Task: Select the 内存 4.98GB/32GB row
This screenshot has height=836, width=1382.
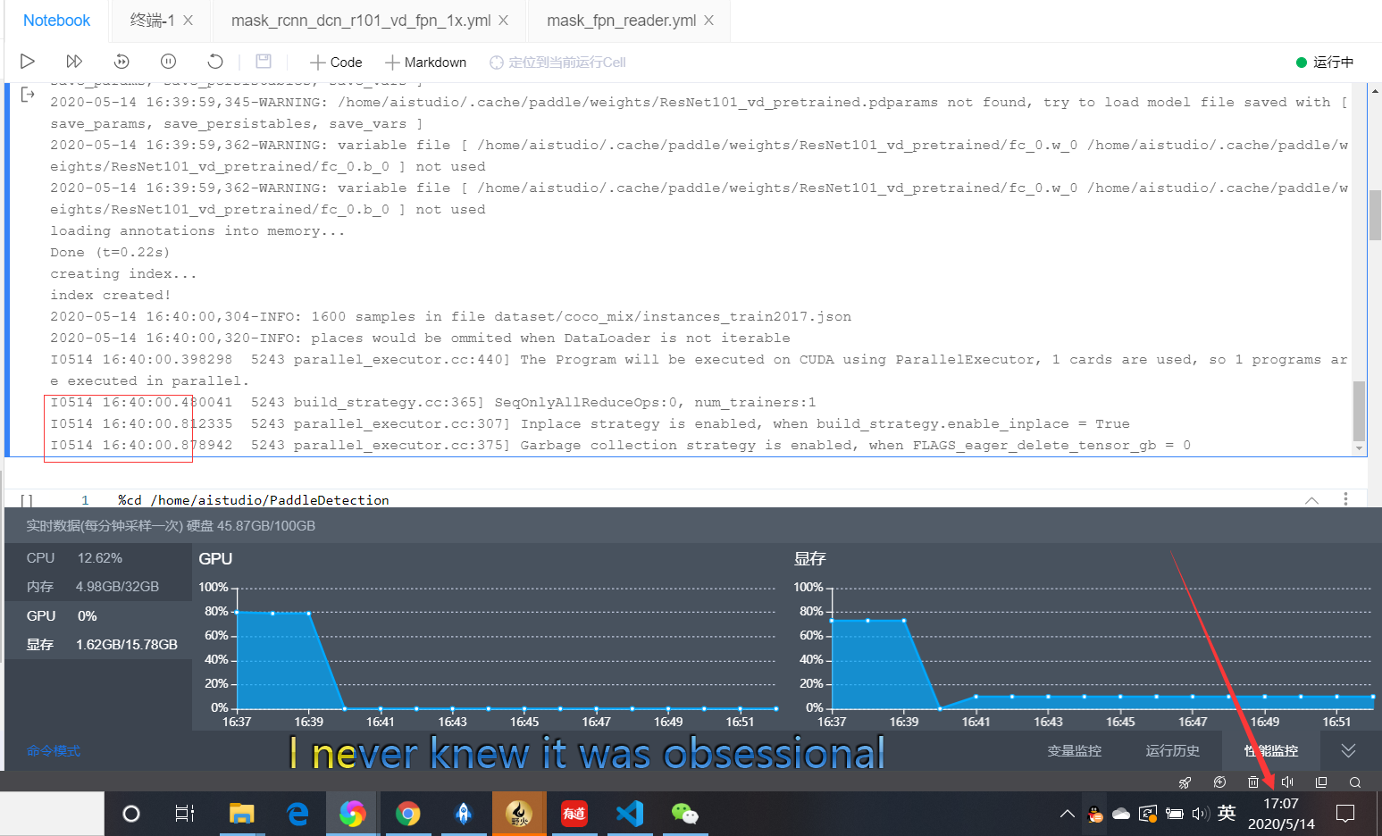Action: pyautogui.click(x=98, y=587)
